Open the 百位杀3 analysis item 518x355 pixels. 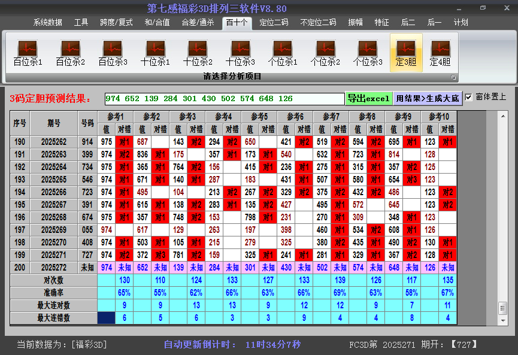click(113, 53)
